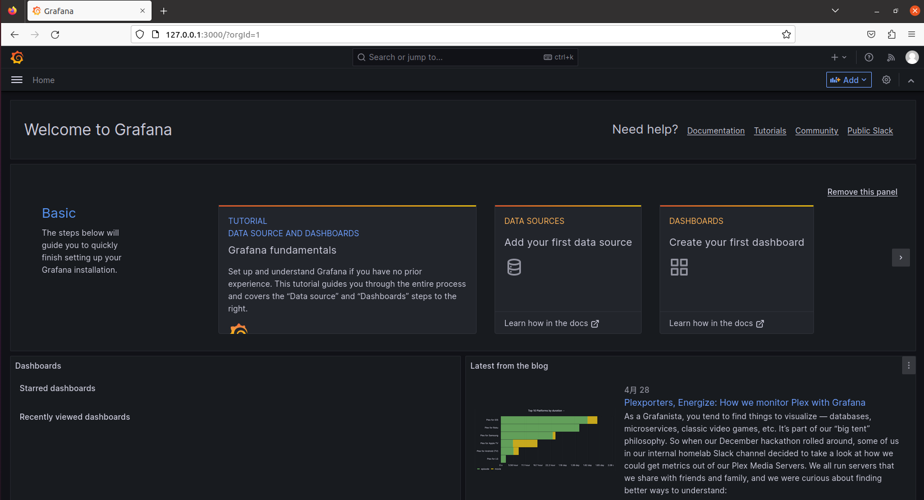Screen dimensions: 924x500
Task: Open the blog panel three-dot menu
Action: [x=909, y=365]
